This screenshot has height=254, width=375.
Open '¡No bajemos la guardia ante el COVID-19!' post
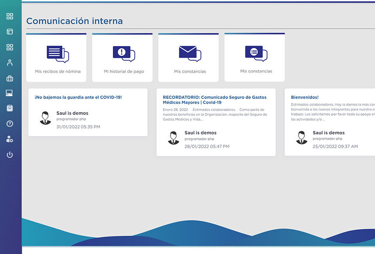78,97
